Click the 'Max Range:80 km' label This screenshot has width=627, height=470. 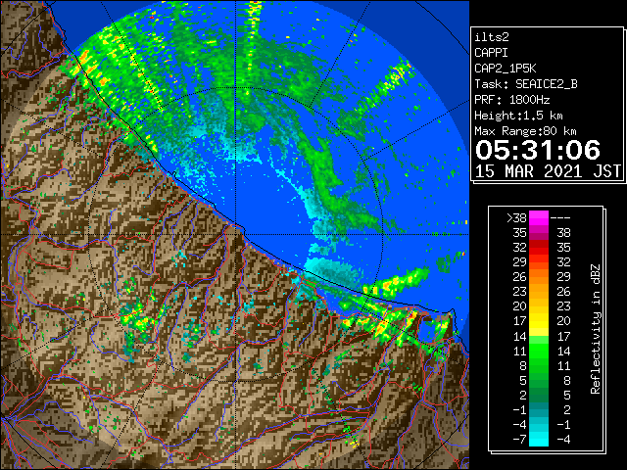point(525,131)
